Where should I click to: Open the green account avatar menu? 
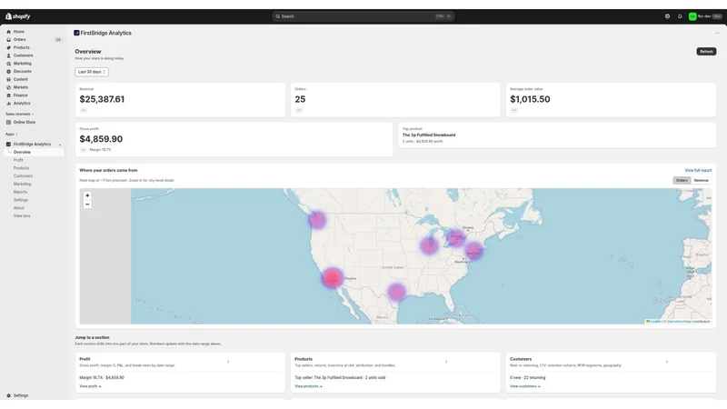(x=692, y=16)
